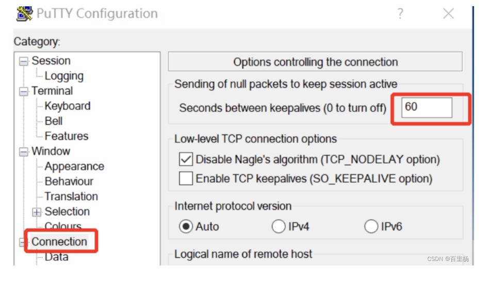Collapse the Connection tree node

[x=24, y=242]
